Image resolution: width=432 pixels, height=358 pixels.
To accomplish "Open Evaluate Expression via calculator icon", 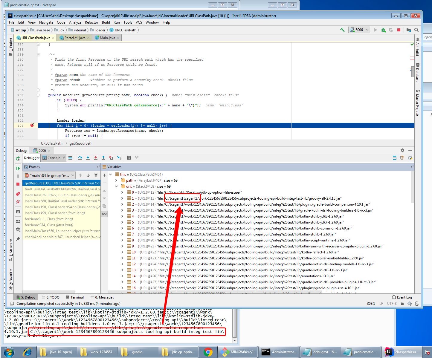I will point(129,157).
